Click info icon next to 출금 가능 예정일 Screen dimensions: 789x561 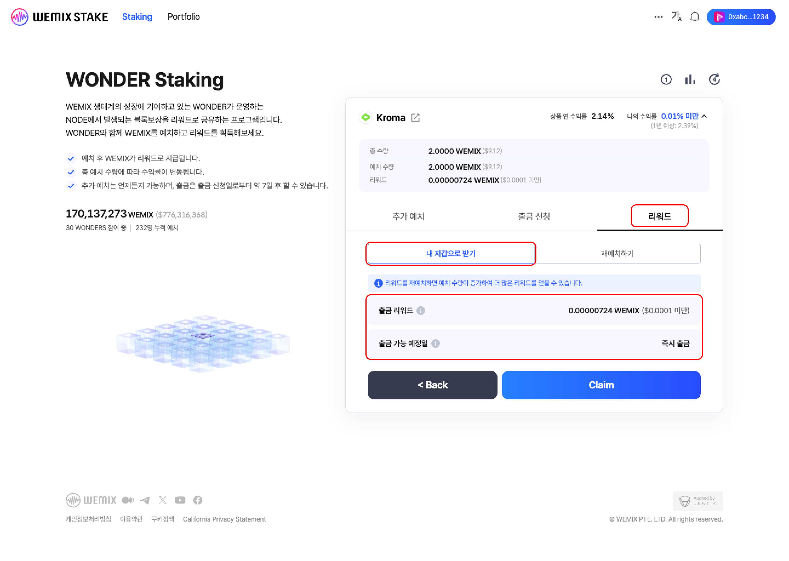pyautogui.click(x=435, y=344)
